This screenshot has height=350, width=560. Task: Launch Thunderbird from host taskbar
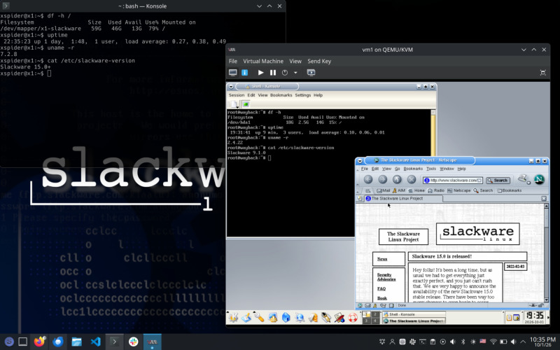pos(58,342)
